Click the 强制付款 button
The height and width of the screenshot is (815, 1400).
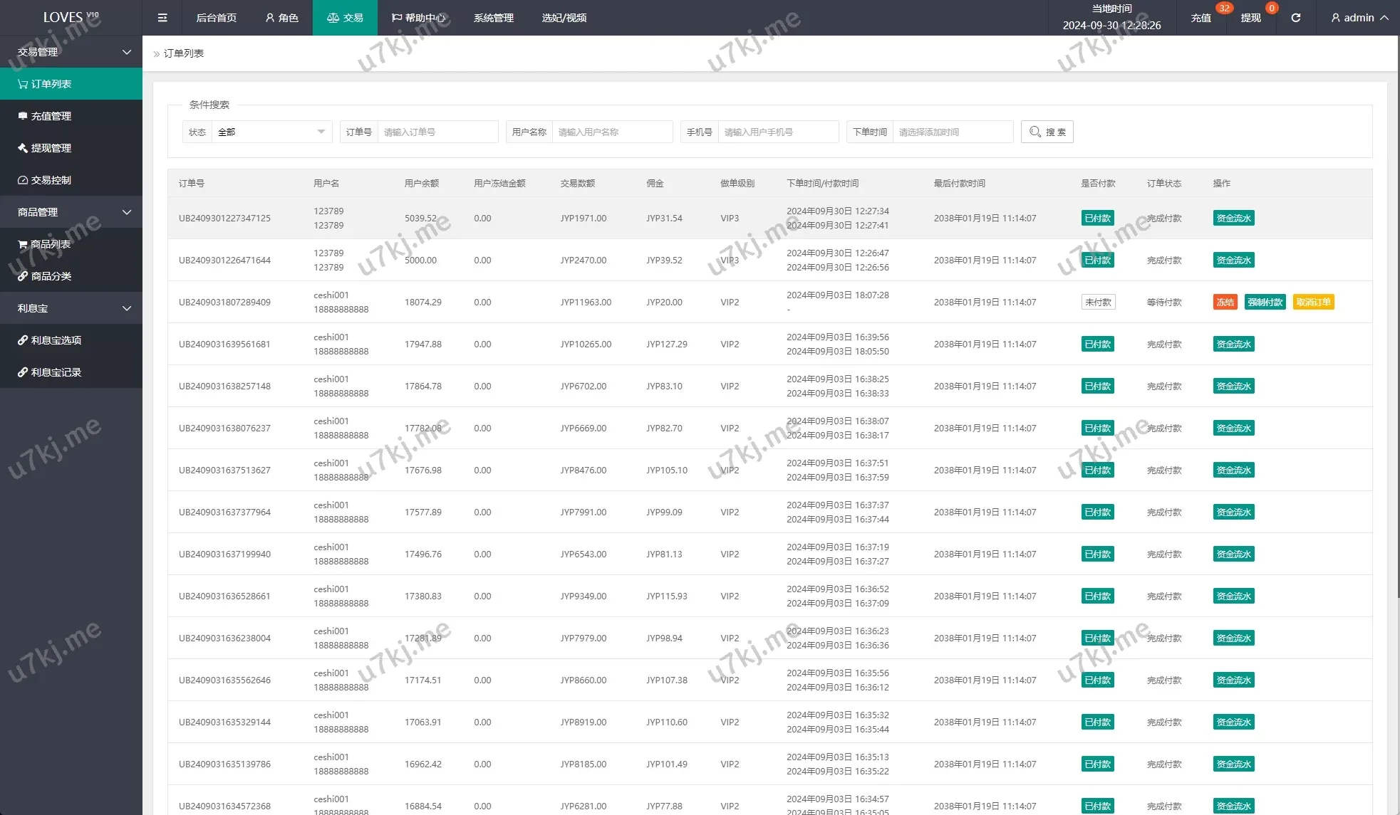pos(1265,302)
